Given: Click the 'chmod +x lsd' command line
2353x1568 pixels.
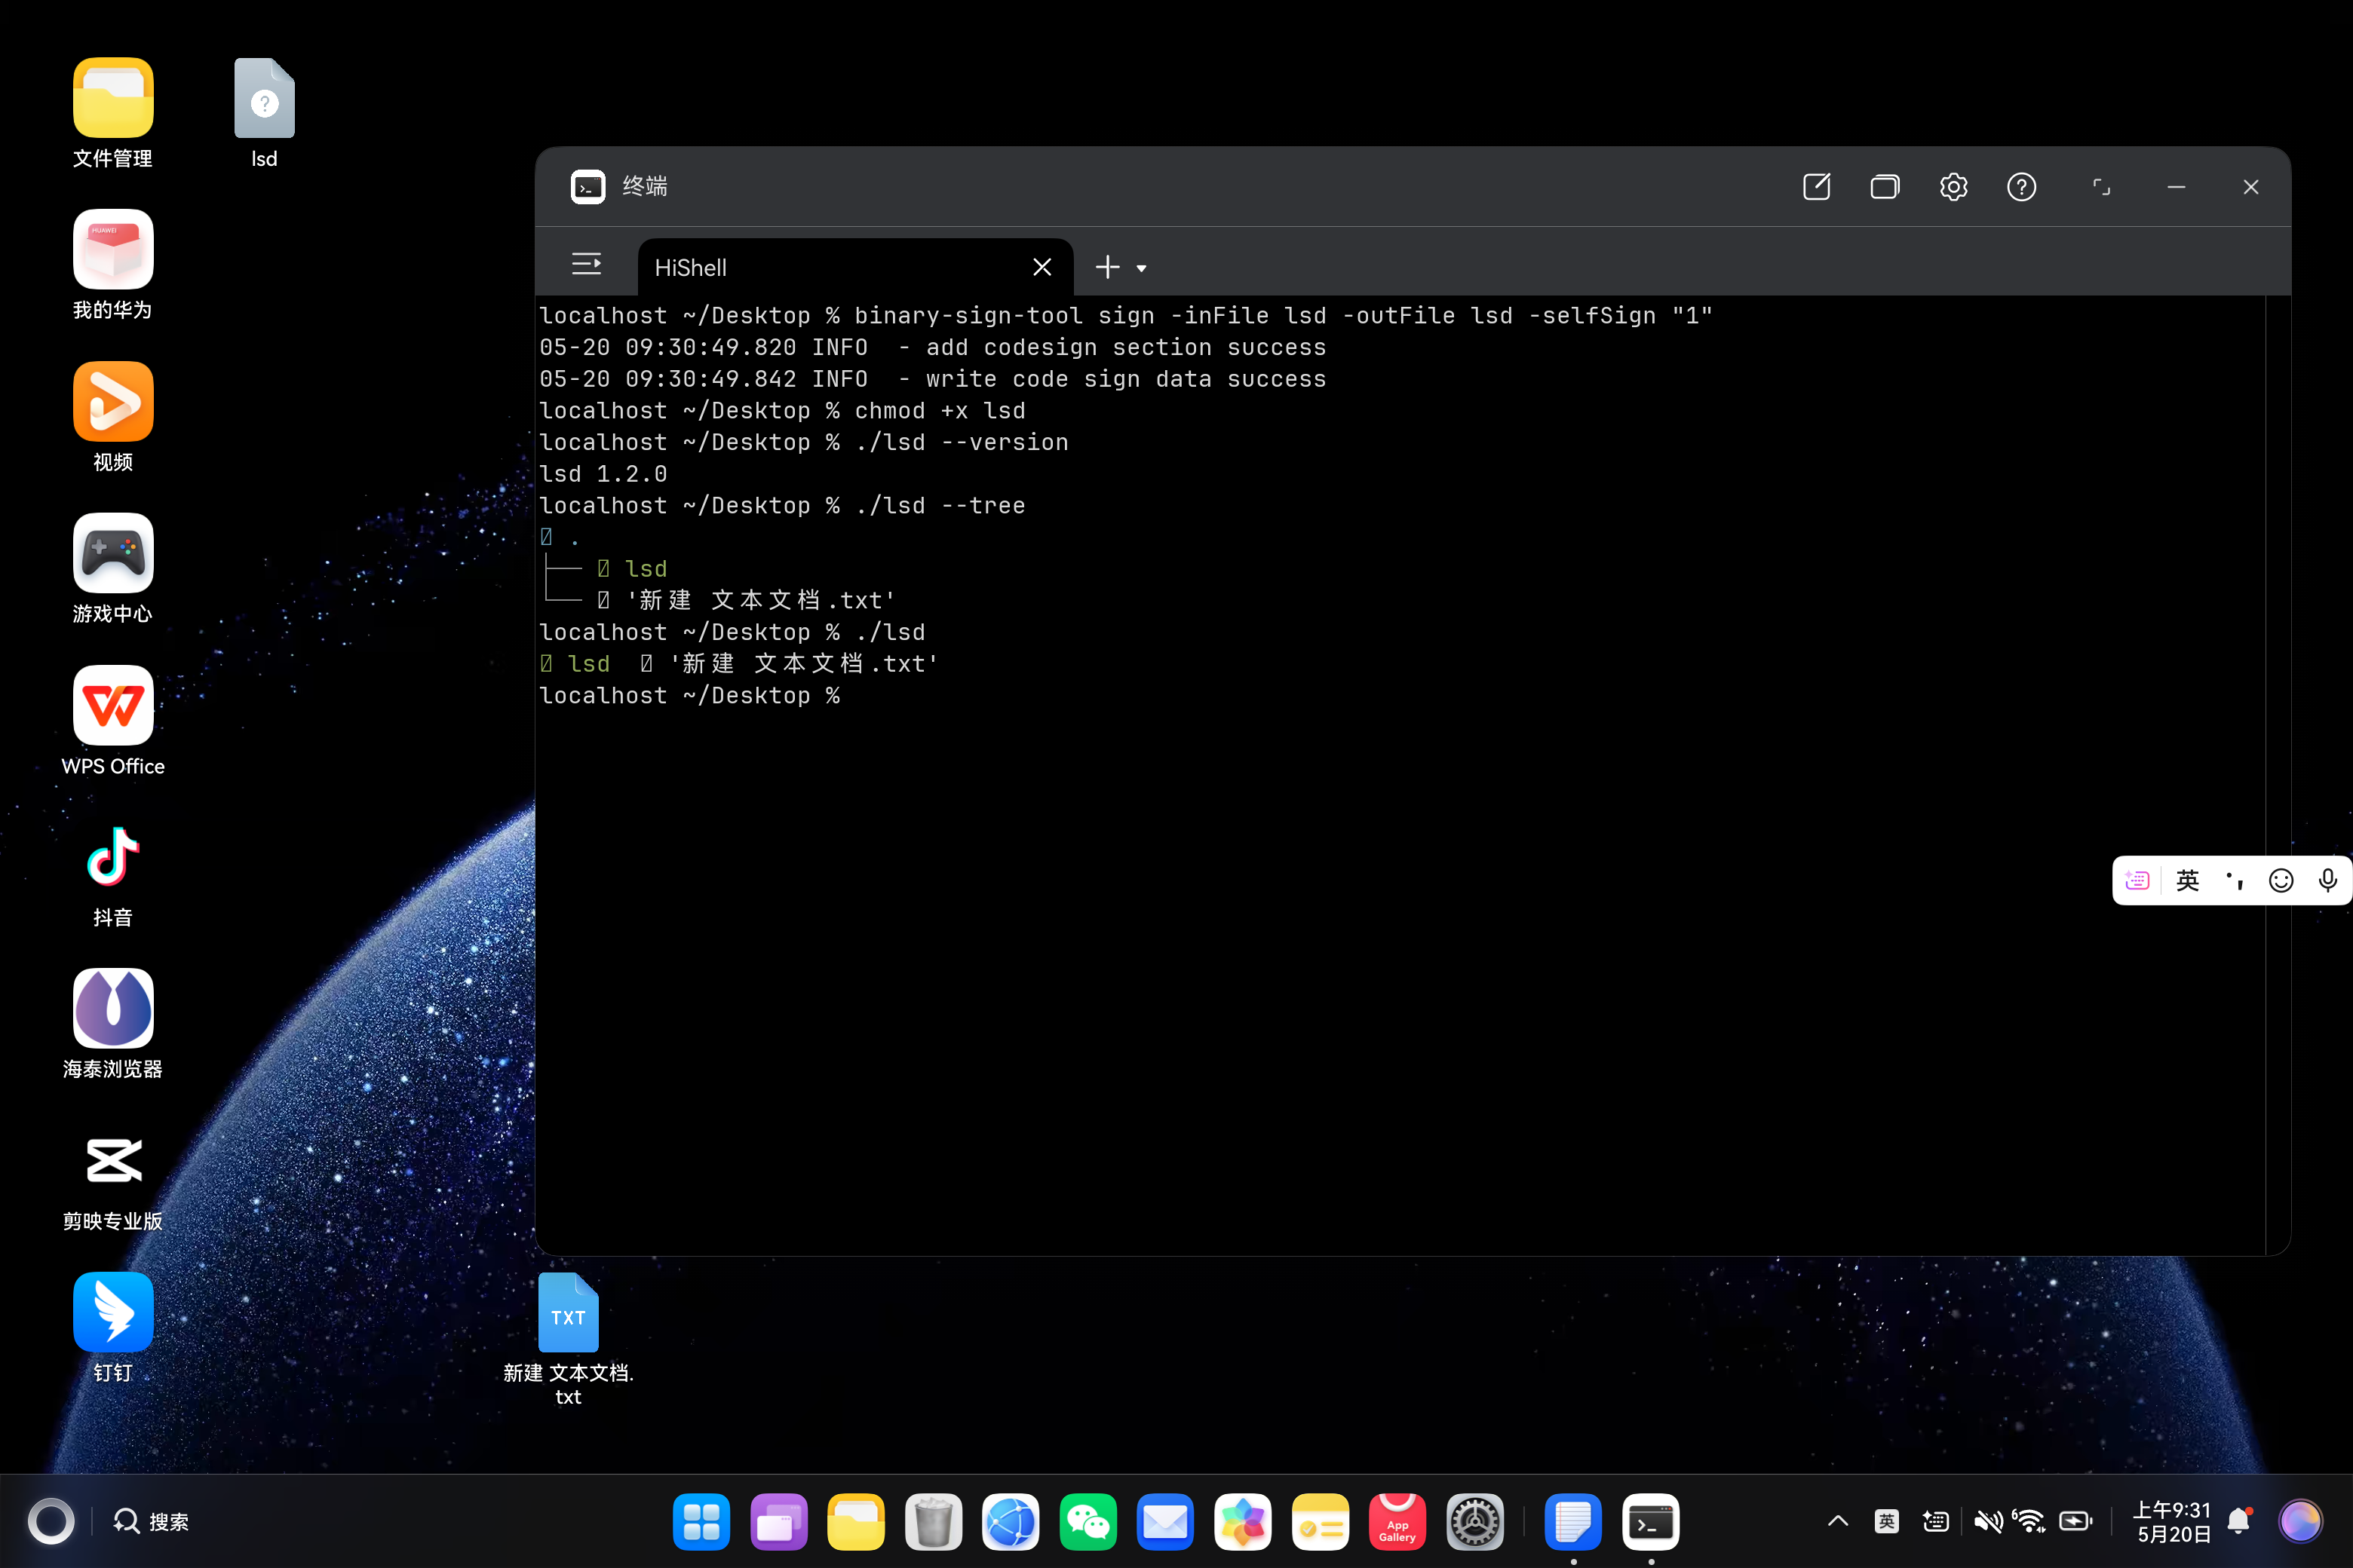Looking at the screenshot, I should [782, 411].
